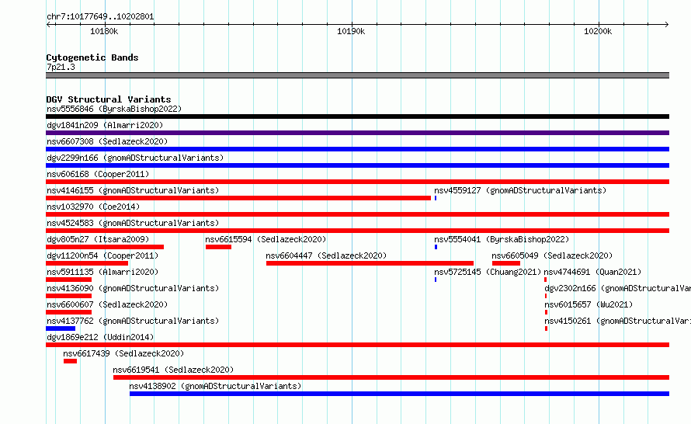Image resolution: width=691 pixels, height=424 pixels.
Task: Select the short red nsv6617439 bar
Action: tap(70, 361)
